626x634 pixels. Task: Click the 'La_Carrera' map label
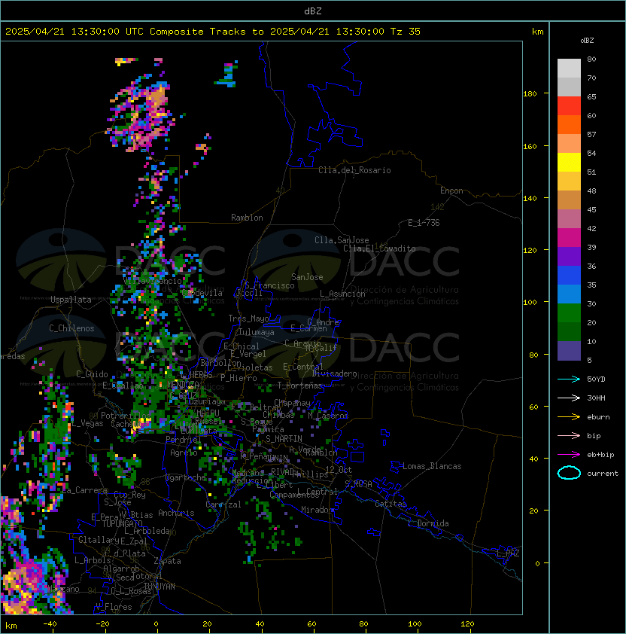(x=85, y=490)
